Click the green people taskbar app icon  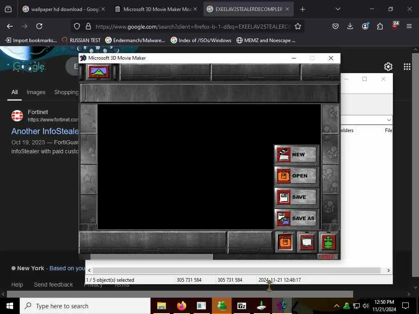[x=221, y=306]
